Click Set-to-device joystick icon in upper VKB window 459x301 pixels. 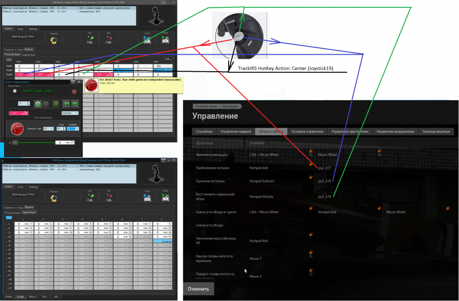[108, 40]
